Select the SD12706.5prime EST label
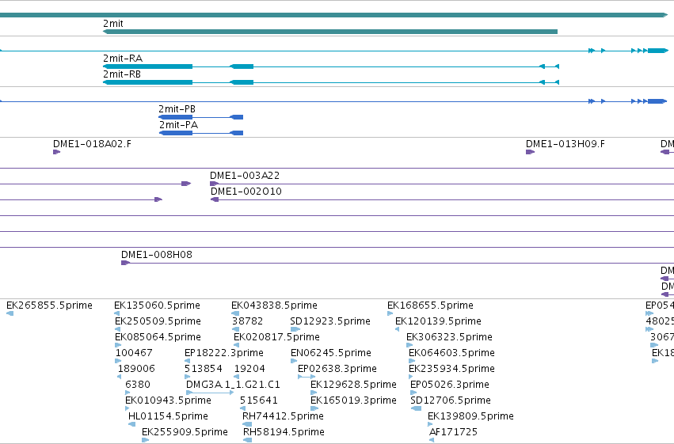This screenshot has height=444, width=674. point(451,400)
